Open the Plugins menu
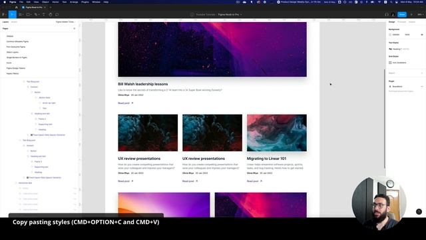Viewport: 426px width, 240px height. [85, 2]
